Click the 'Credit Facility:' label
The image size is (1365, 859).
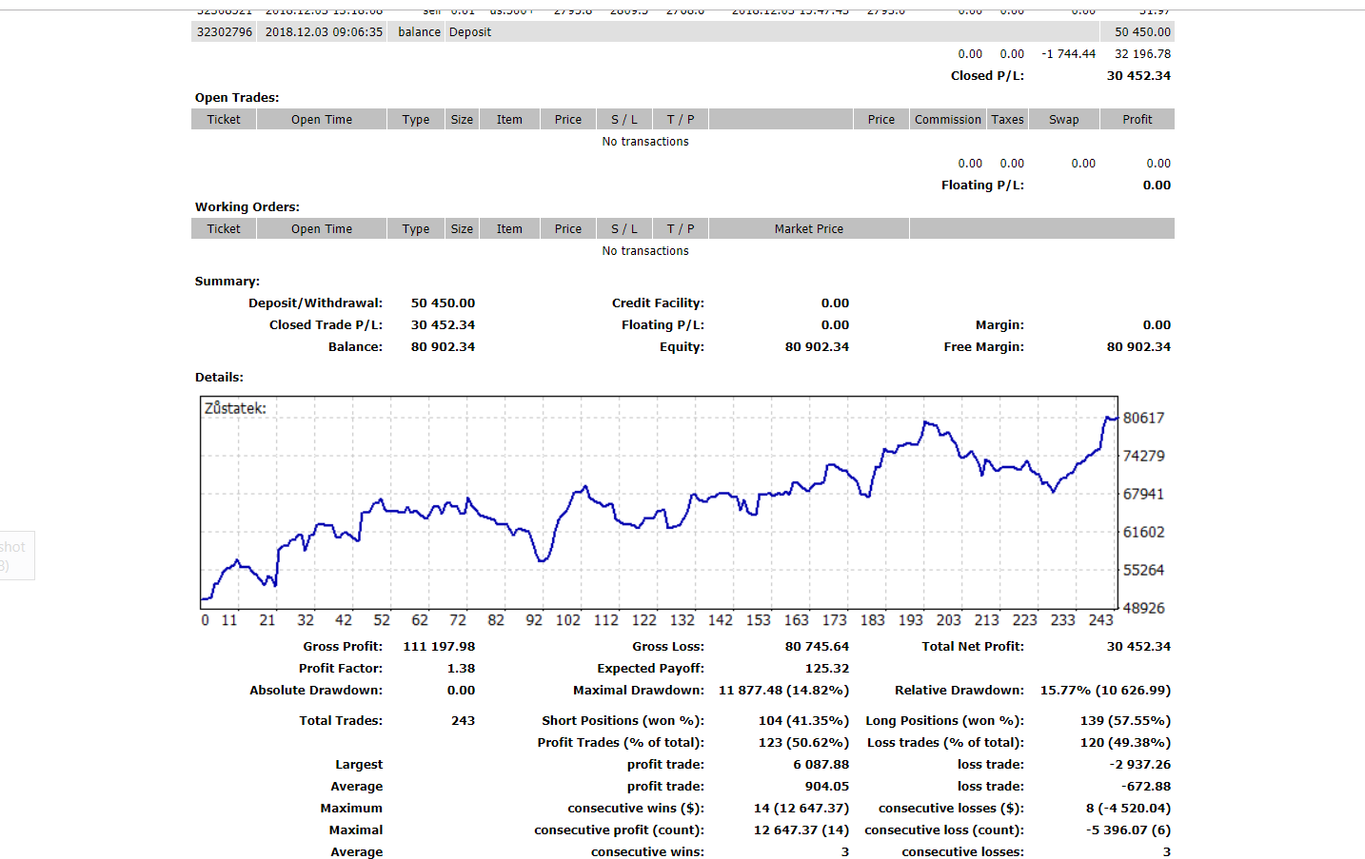658,303
